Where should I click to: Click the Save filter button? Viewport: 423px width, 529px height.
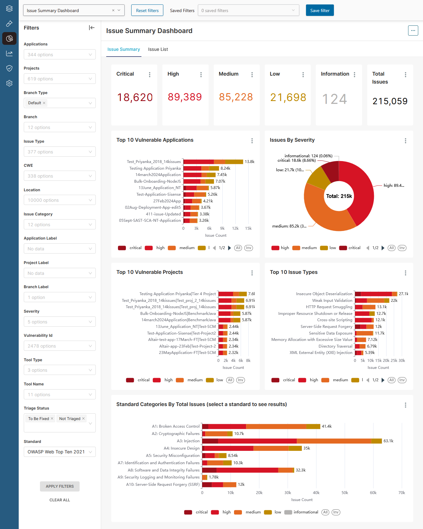pos(320,10)
